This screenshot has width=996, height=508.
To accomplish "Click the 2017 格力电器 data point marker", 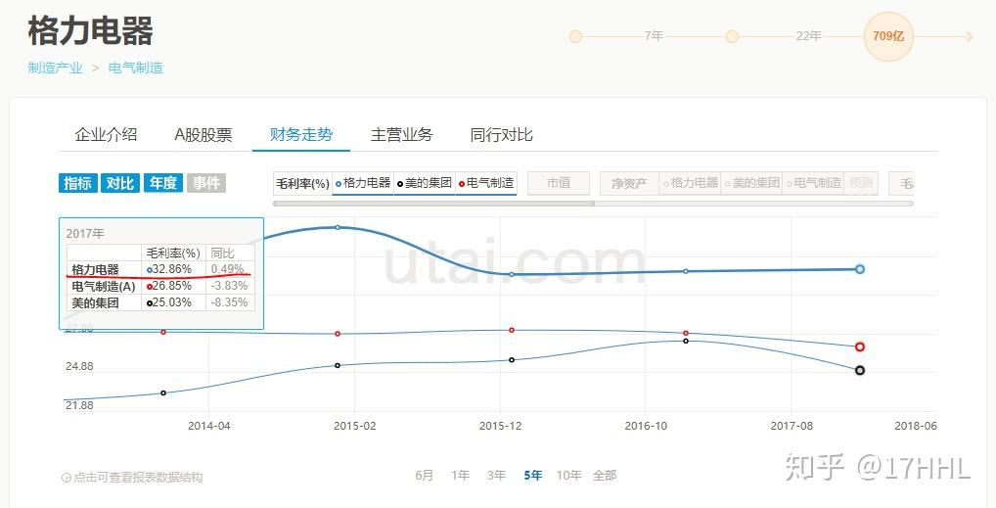I will [x=859, y=269].
